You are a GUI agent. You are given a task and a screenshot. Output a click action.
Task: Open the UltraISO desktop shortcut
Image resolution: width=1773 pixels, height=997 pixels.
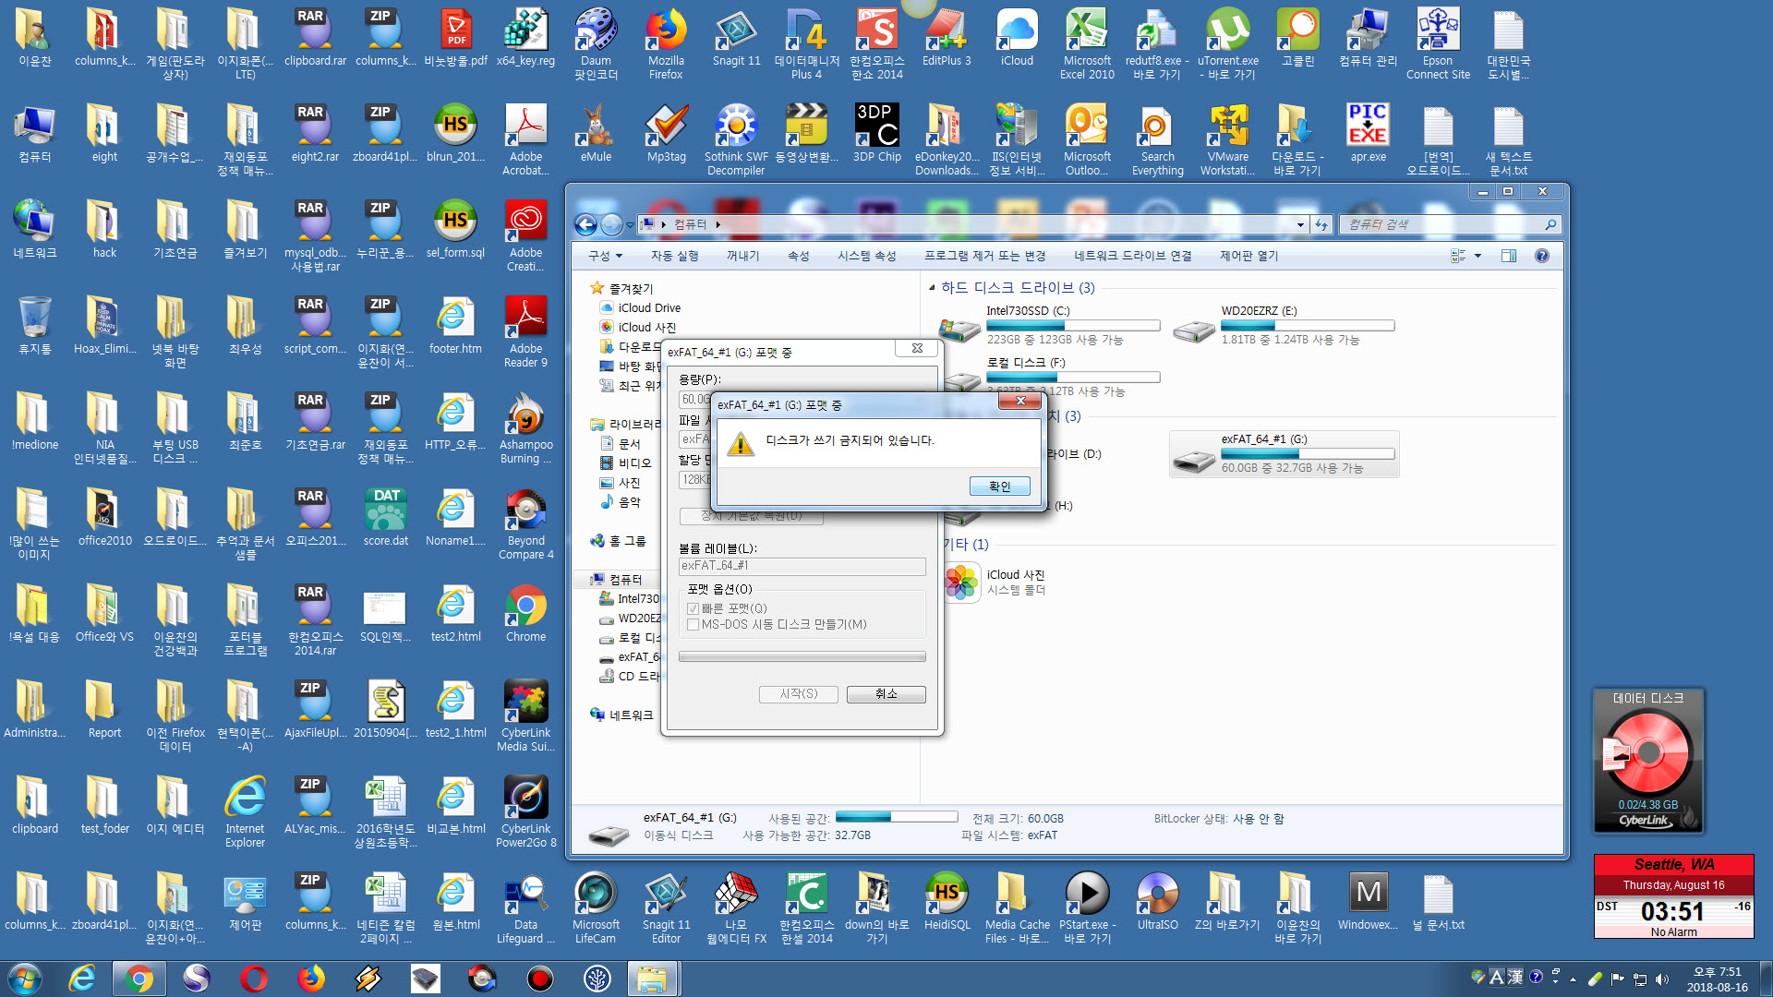[1157, 902]
